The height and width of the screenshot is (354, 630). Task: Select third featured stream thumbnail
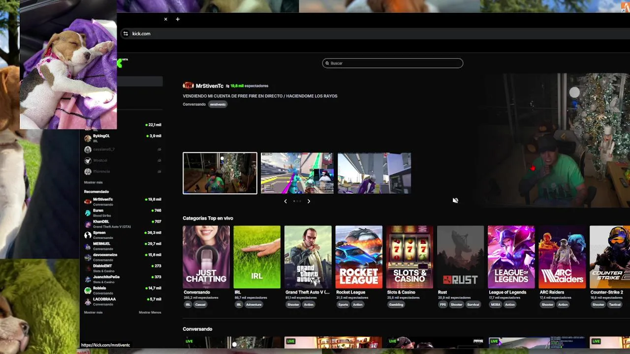tap(374, 173)
